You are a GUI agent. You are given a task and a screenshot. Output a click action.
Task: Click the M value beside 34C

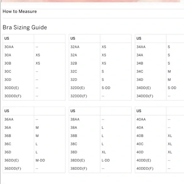(169, 71)
